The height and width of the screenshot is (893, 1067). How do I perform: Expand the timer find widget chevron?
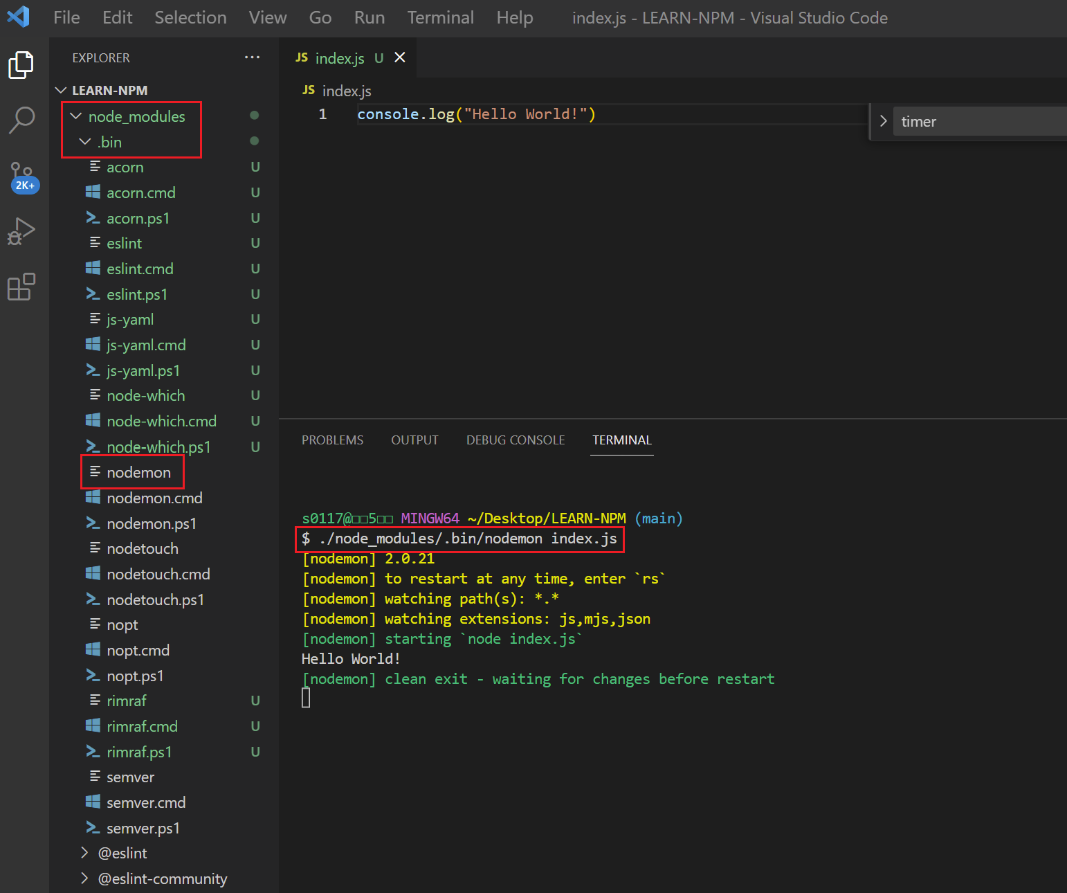[883, 121]
